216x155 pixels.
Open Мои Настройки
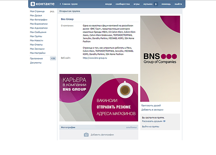click(x=38, y=53)
